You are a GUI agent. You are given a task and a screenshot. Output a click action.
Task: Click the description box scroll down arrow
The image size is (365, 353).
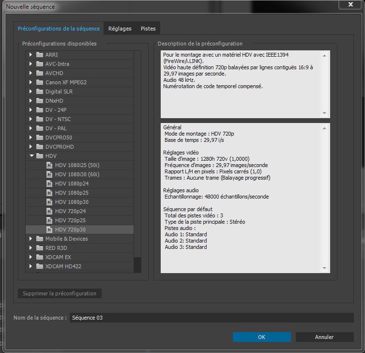[324, 113]
